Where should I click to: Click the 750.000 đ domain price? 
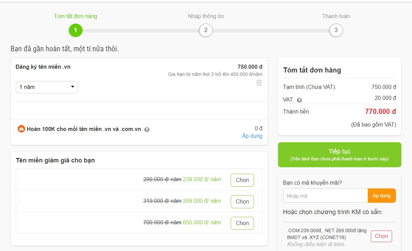click(250, 67)
